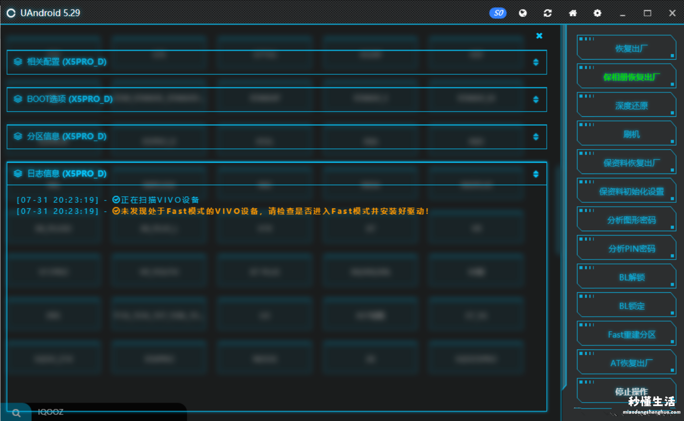Click 保相册恢复出厂 button
684x421 pixels.
(627, 76)
